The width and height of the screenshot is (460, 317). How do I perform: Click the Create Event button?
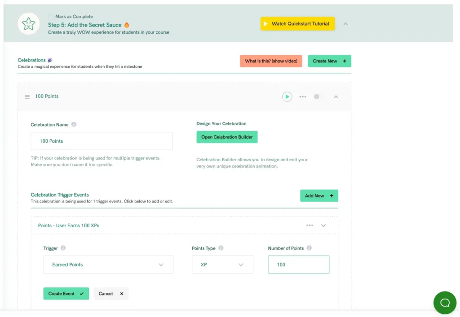(x=66, y=293)
